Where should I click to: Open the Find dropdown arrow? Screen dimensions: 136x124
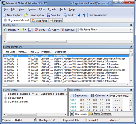(x=75, y=15)
